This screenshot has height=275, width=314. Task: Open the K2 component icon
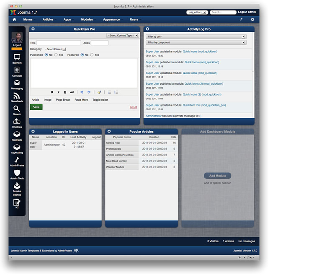point(17,203)
